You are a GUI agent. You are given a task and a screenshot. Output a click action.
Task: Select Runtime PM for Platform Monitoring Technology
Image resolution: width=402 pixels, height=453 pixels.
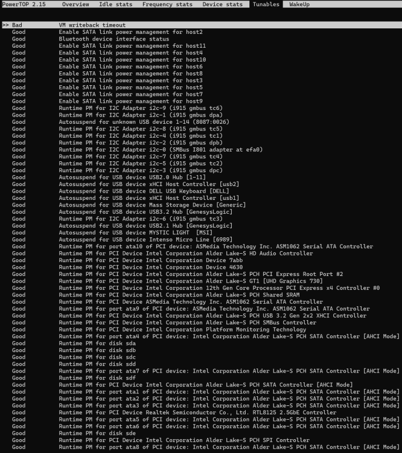(x=159, y=330)
